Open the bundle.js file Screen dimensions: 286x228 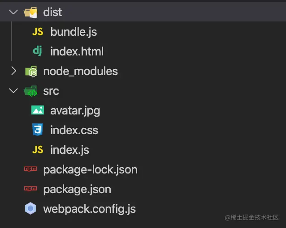pos(74,32)
